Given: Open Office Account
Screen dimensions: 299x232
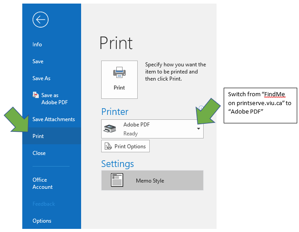Looking at the screenshot, I should point(42,183).
